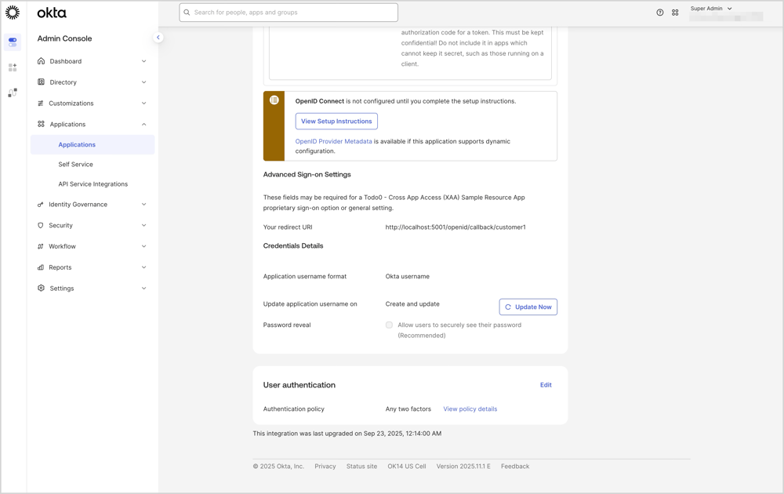Viewport: 784px width, 494px height.
Task: Click the search bar for people and apps
Action: point(289,13)
